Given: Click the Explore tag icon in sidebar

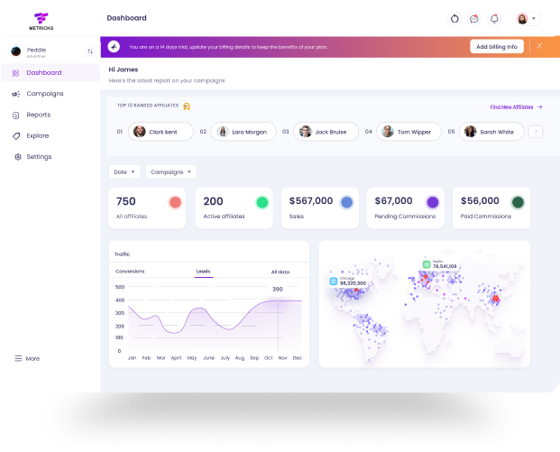Looking at the screenshot, I should point(16,135).
